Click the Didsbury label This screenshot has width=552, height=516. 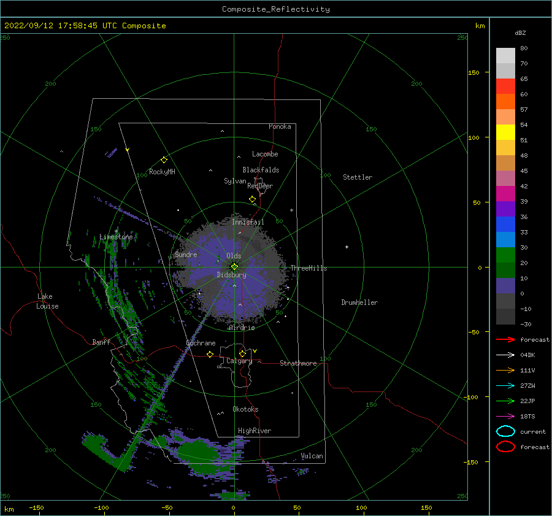tap(231, 275)
